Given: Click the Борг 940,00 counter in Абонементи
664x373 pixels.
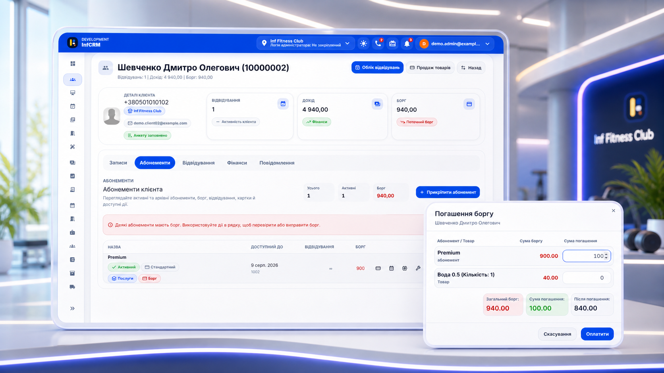Looking at the screenshot, I should [x=390, y=192].
